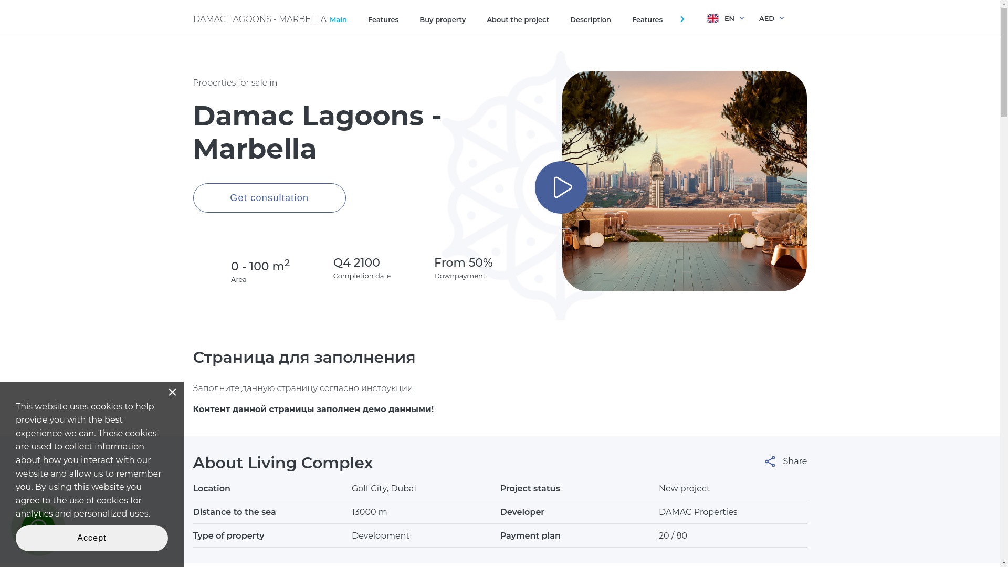The height and width of the screenshot is (567, 1008).
Task: Click Get consultation button
Action: click(269, 198)
